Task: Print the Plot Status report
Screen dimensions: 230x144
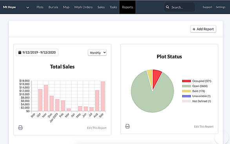Action: point(127,126)
